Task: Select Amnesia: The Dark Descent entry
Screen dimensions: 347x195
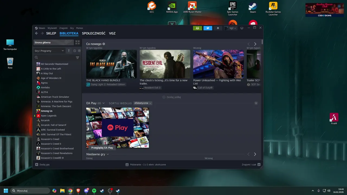Action: [x=56, y=106]
